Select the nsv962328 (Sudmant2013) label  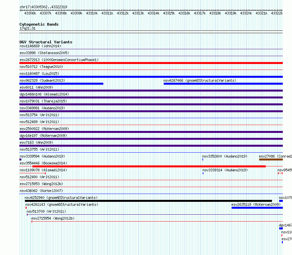point(42,80)
